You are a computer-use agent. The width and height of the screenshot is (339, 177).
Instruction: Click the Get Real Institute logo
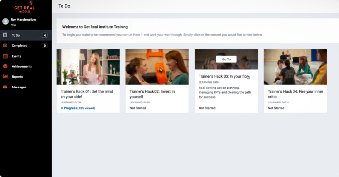point(24,7)
